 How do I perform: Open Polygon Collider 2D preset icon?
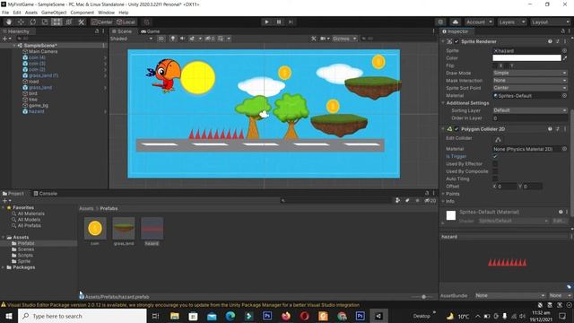tap(558, 129)
